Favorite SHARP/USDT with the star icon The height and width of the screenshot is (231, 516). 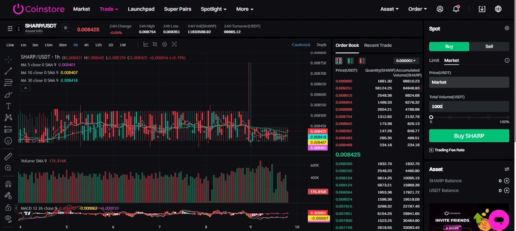click(x=66, y=28)
